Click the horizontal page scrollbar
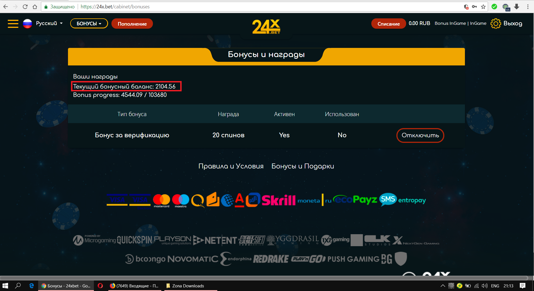This screenshot has width=534, height=291. pyautogui.click(x=264, y=278)
